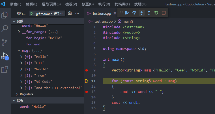Open the Search view in activity bar
Viewport: 215px width, 114px height.
coord(5,29)
